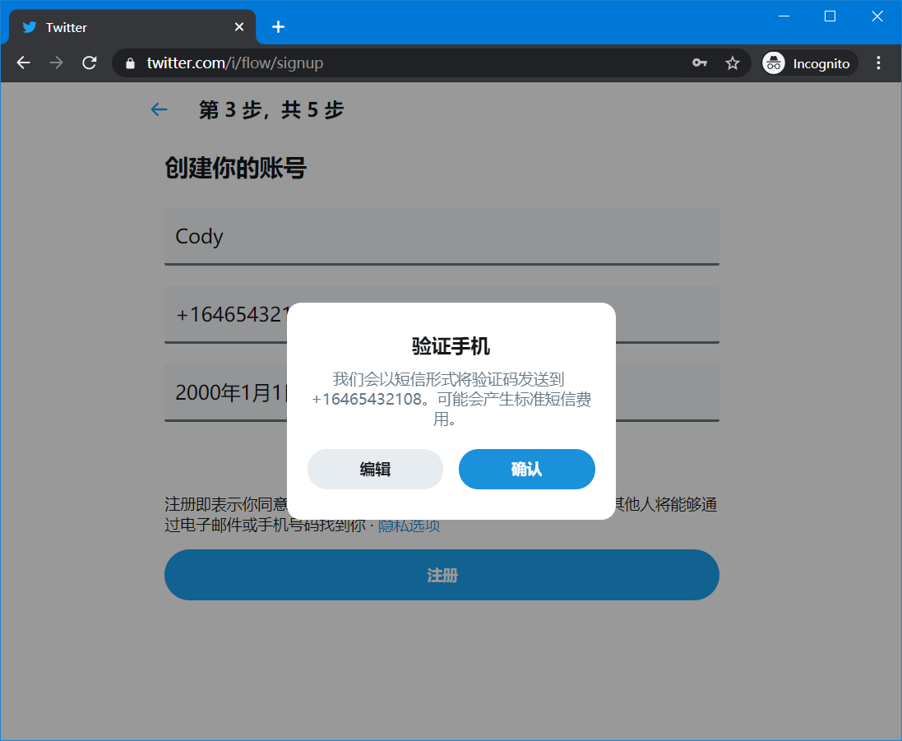Screen dimensions: 902x741
Task: Click the 编辑 button in dialog
Action: point(375,469)
